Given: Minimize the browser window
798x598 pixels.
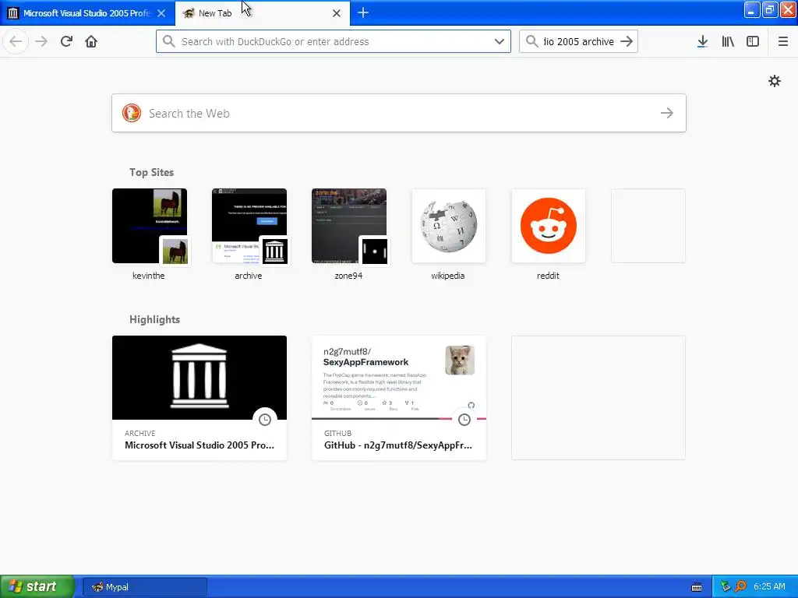Looking at the screenshot, I should [752, 9].
